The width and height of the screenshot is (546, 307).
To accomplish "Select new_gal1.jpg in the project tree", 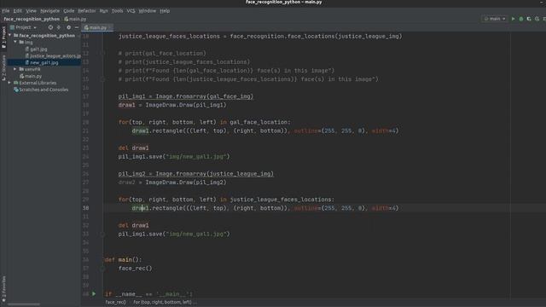I will pyautogui.click(x=44, y=62).
